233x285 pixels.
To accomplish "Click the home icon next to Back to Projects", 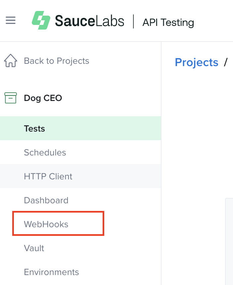I will (x=10, y=60).
